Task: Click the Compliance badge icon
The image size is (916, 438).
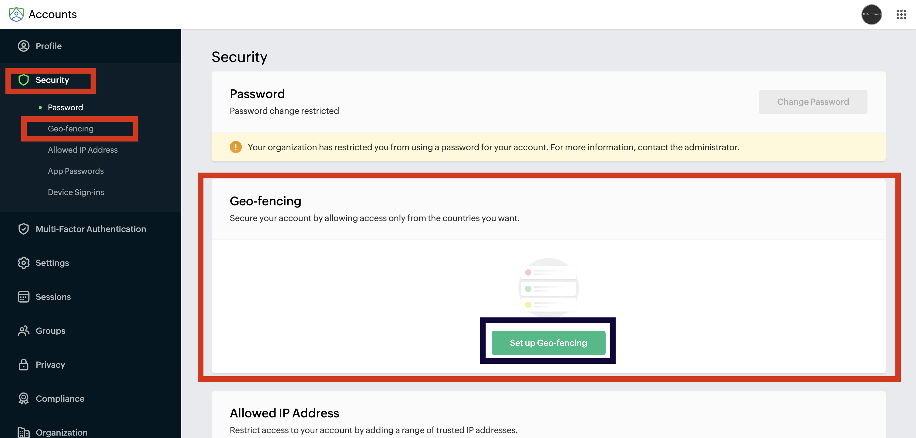Action: click(x=23, y=399)
